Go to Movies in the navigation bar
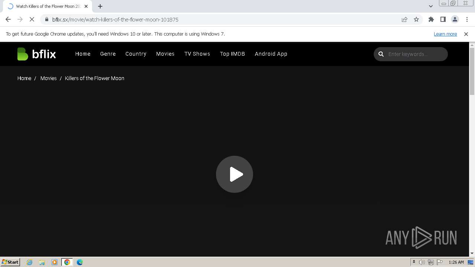Viewport: 475px width, 267px height. coord(165,54)
